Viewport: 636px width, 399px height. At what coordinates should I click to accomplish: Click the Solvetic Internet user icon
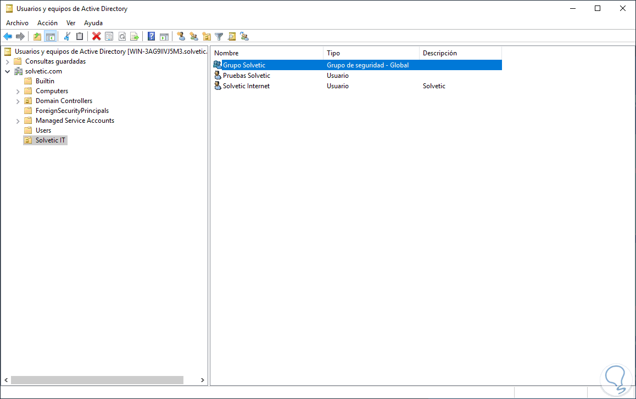pos(217,86)
